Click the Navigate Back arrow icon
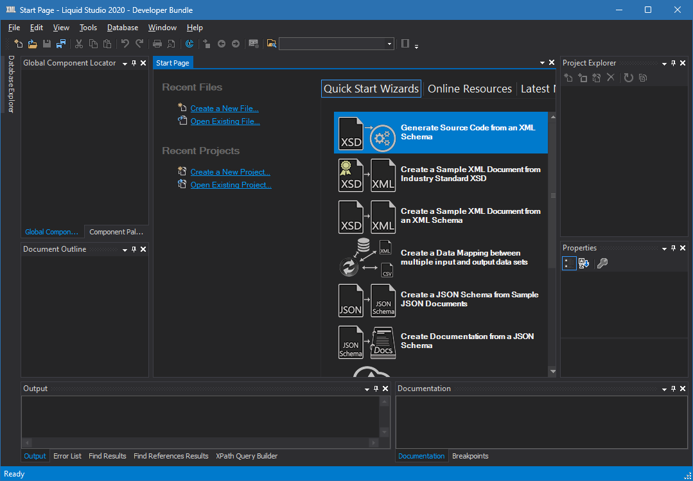This screenshot has height=481, width=693. point(222,43)
